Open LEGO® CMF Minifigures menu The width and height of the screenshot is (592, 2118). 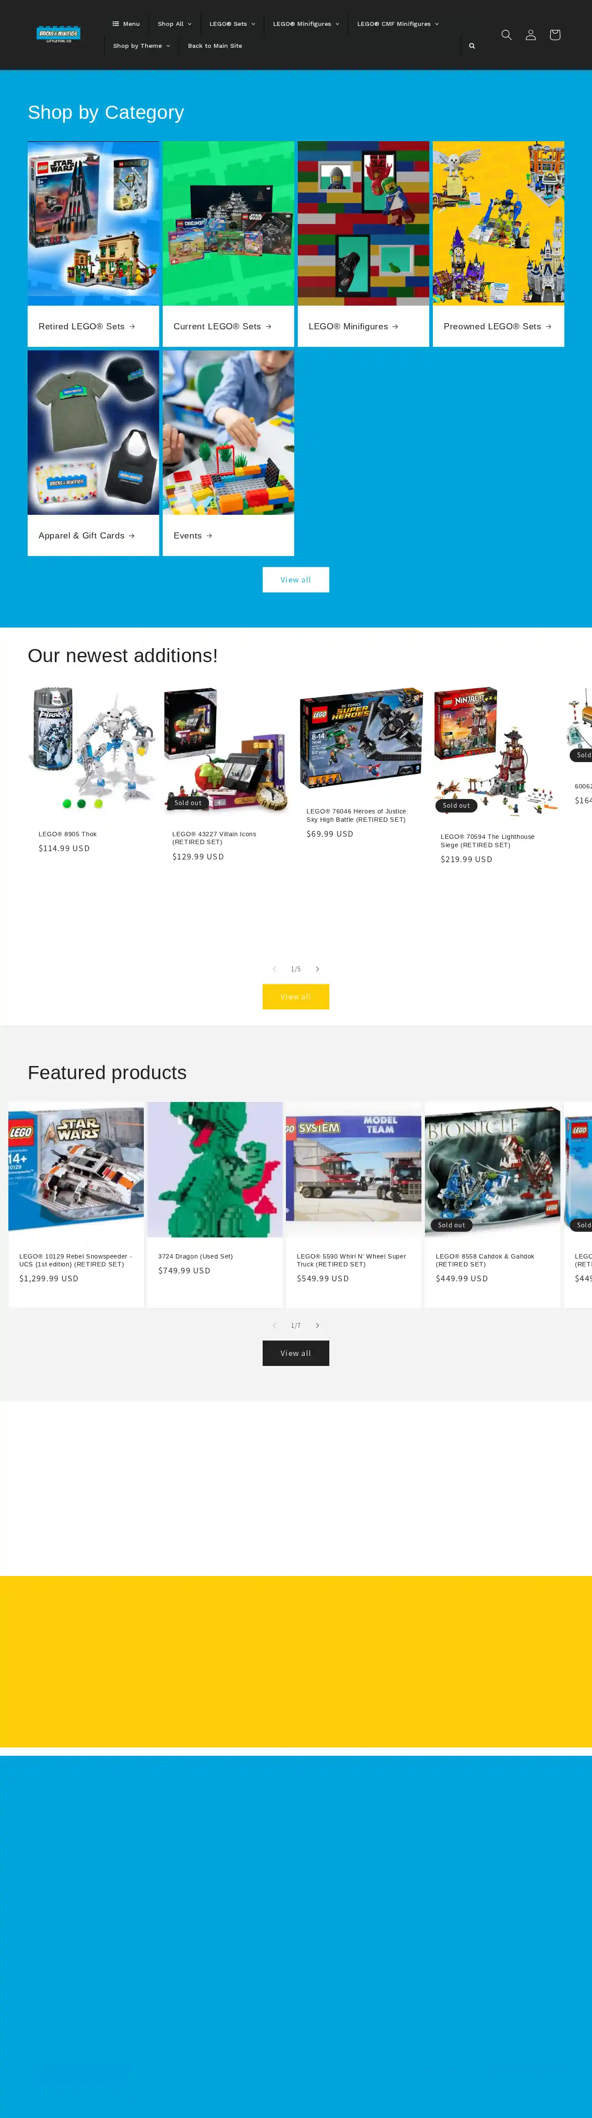pos(398,24)
